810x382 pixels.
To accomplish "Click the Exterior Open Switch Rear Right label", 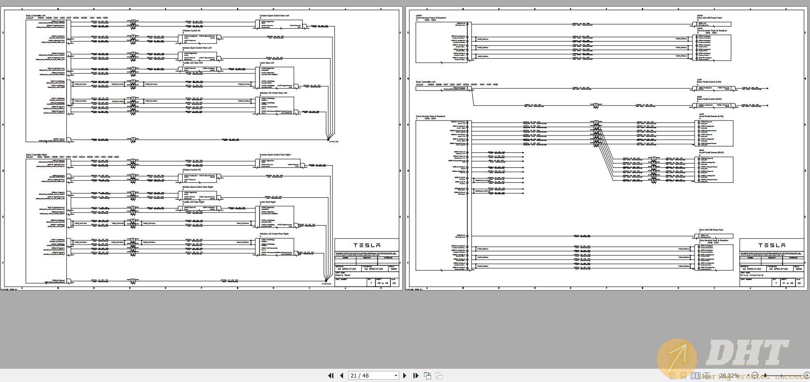I will coord(275,155).
